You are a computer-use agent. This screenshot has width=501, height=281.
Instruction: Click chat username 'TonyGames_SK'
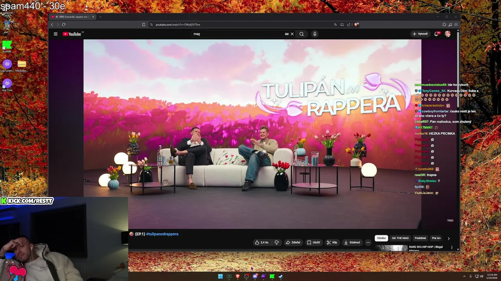[x=434, y=91]
